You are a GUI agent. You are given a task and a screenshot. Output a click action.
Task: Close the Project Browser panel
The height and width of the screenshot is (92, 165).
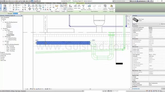tap(22, 16)
